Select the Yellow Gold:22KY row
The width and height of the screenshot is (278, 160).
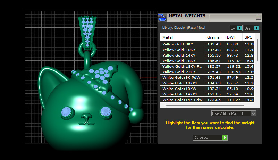point(208,72)
